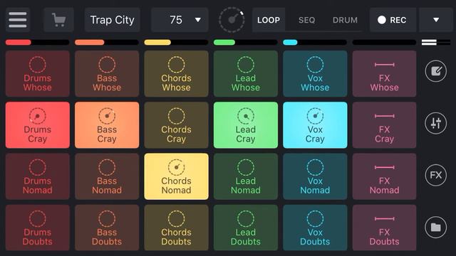Screen dimensions: 456x256
Task: Trigger the Lead Nomad pad
Action: point(246,176)
